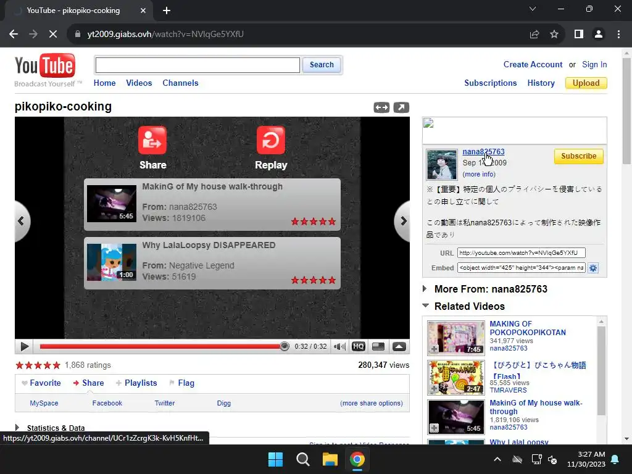Open File Explorer from the taskbar

[330, 459]
